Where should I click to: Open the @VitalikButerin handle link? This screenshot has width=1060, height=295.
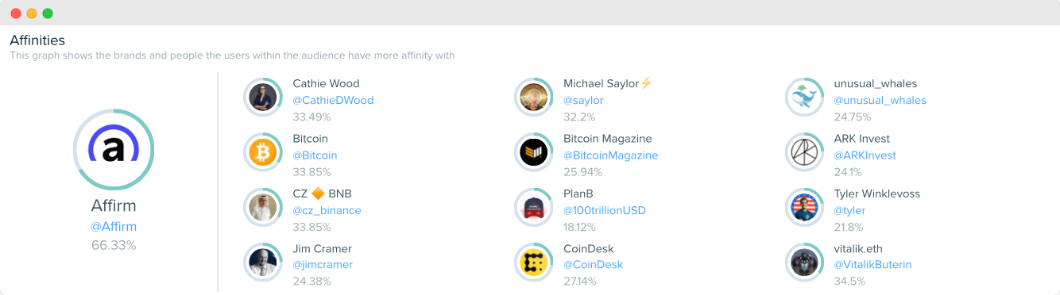872,265
